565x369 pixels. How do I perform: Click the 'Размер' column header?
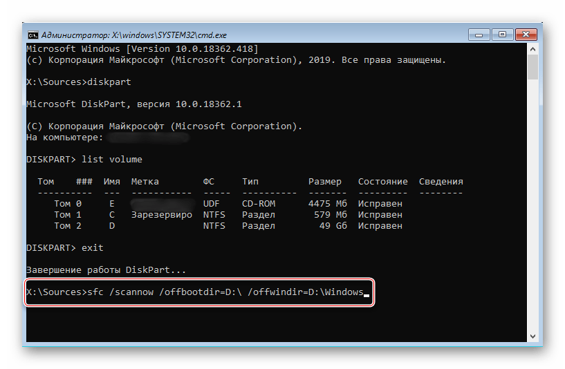coord(325,182)
